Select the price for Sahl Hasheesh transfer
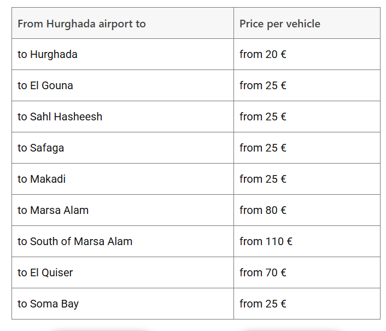386x331 pixels. pos(263,117)
